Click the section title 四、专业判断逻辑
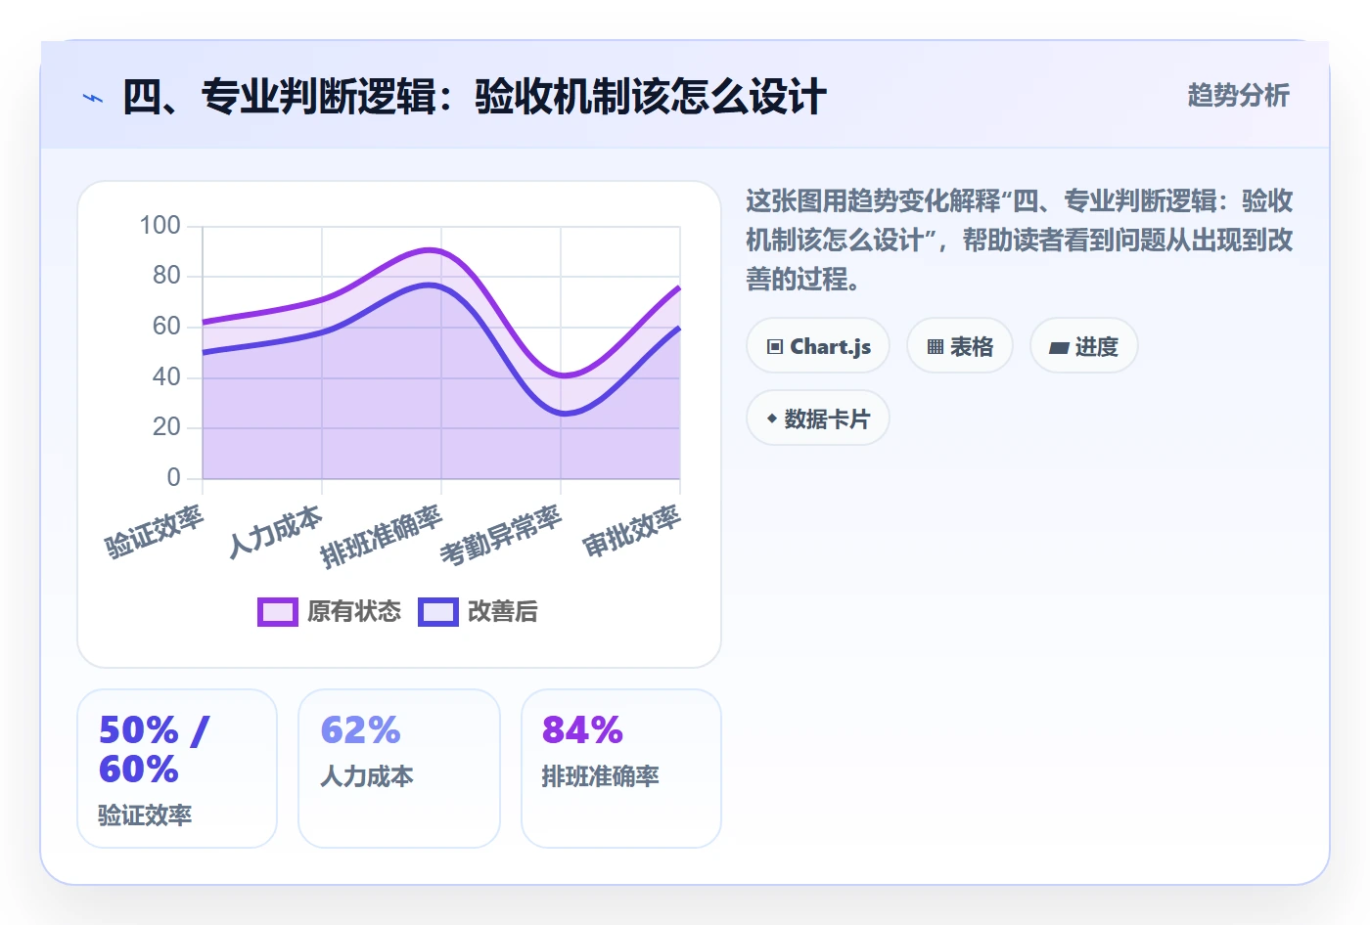 pos(475,98)
